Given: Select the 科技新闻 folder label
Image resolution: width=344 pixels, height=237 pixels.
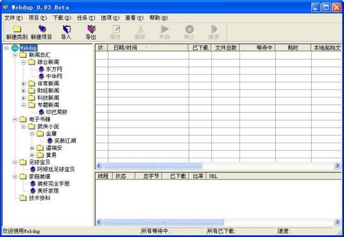Looking at the screenshot, I should coord(48,98).
